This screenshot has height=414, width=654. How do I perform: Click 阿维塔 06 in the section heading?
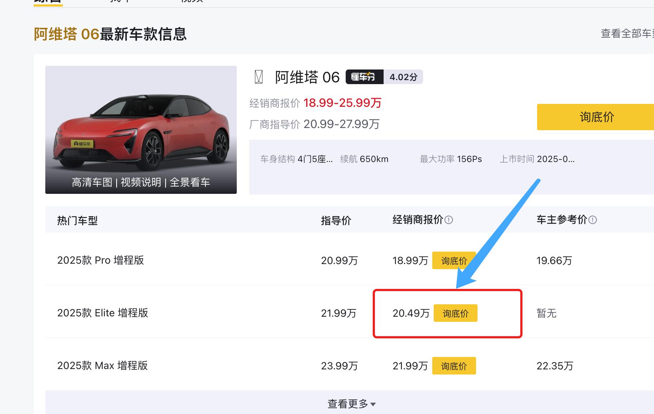coord(66,34)
